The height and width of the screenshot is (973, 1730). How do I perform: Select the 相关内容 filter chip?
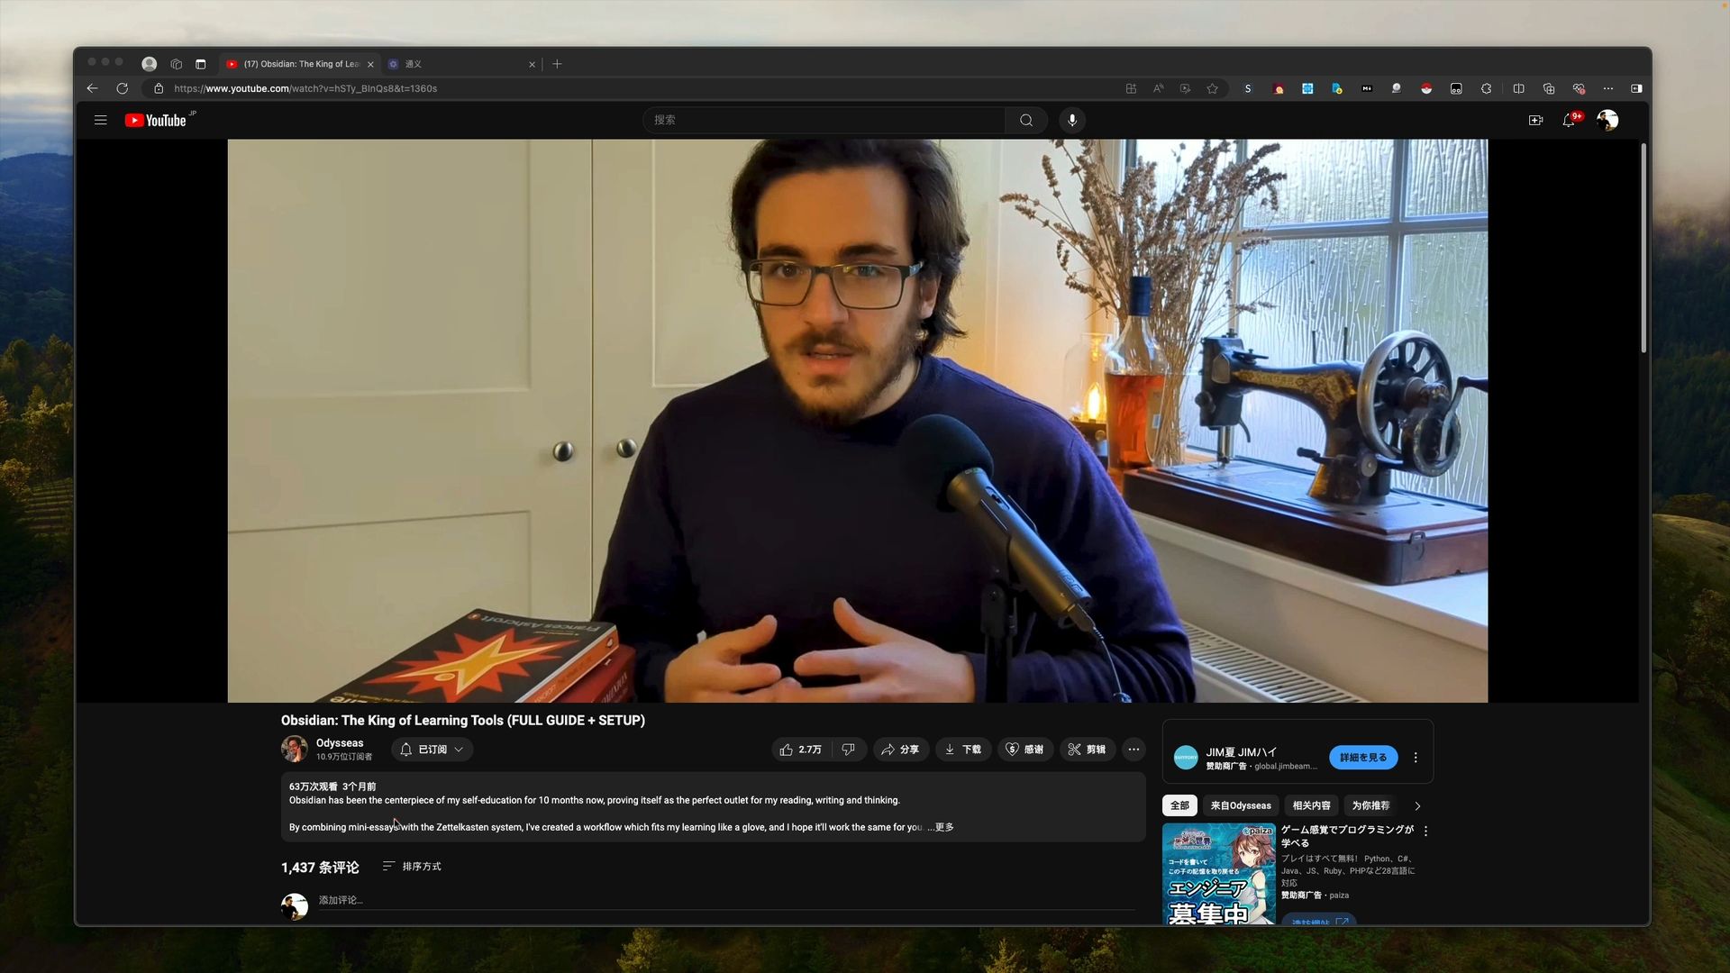point(1311,805)
